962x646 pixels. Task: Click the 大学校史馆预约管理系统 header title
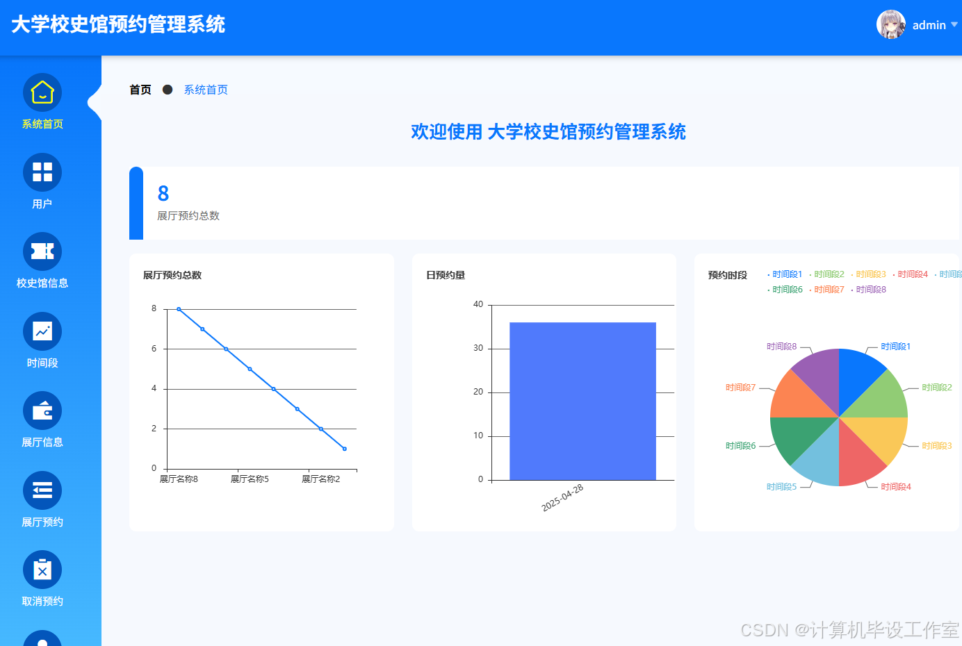[x=118, y=24]
